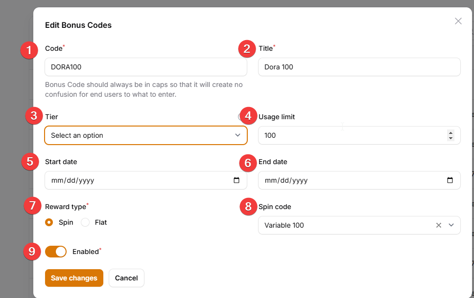Click the red number 1 annotation badge
The width and height of the screenshot is (474, 298).
point(29,50)
